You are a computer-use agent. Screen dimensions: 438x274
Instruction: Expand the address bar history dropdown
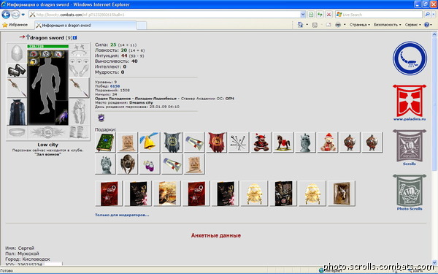click(x=303, y=15)
